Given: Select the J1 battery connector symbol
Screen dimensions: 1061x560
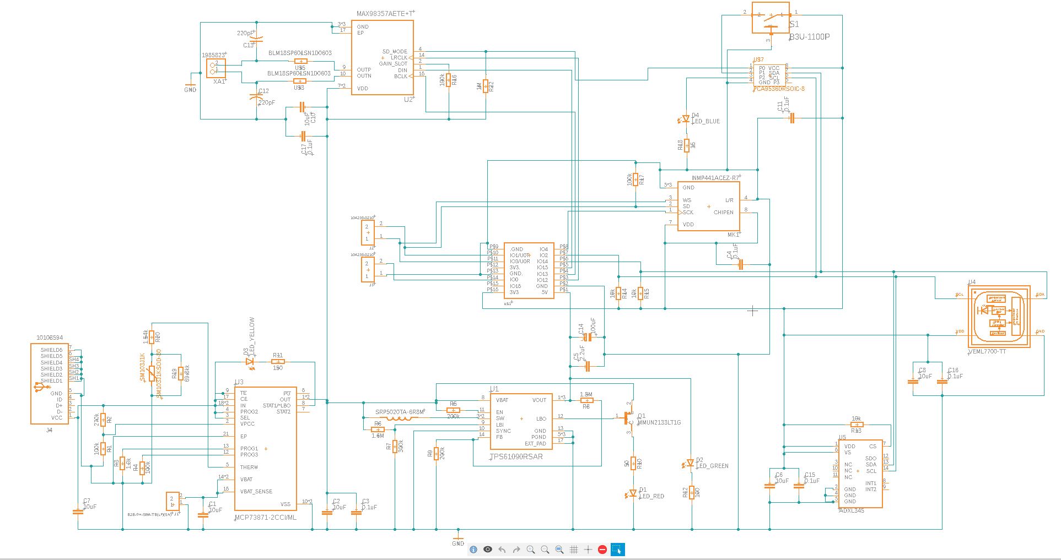Looking at the screenshot, I should 172,501.
